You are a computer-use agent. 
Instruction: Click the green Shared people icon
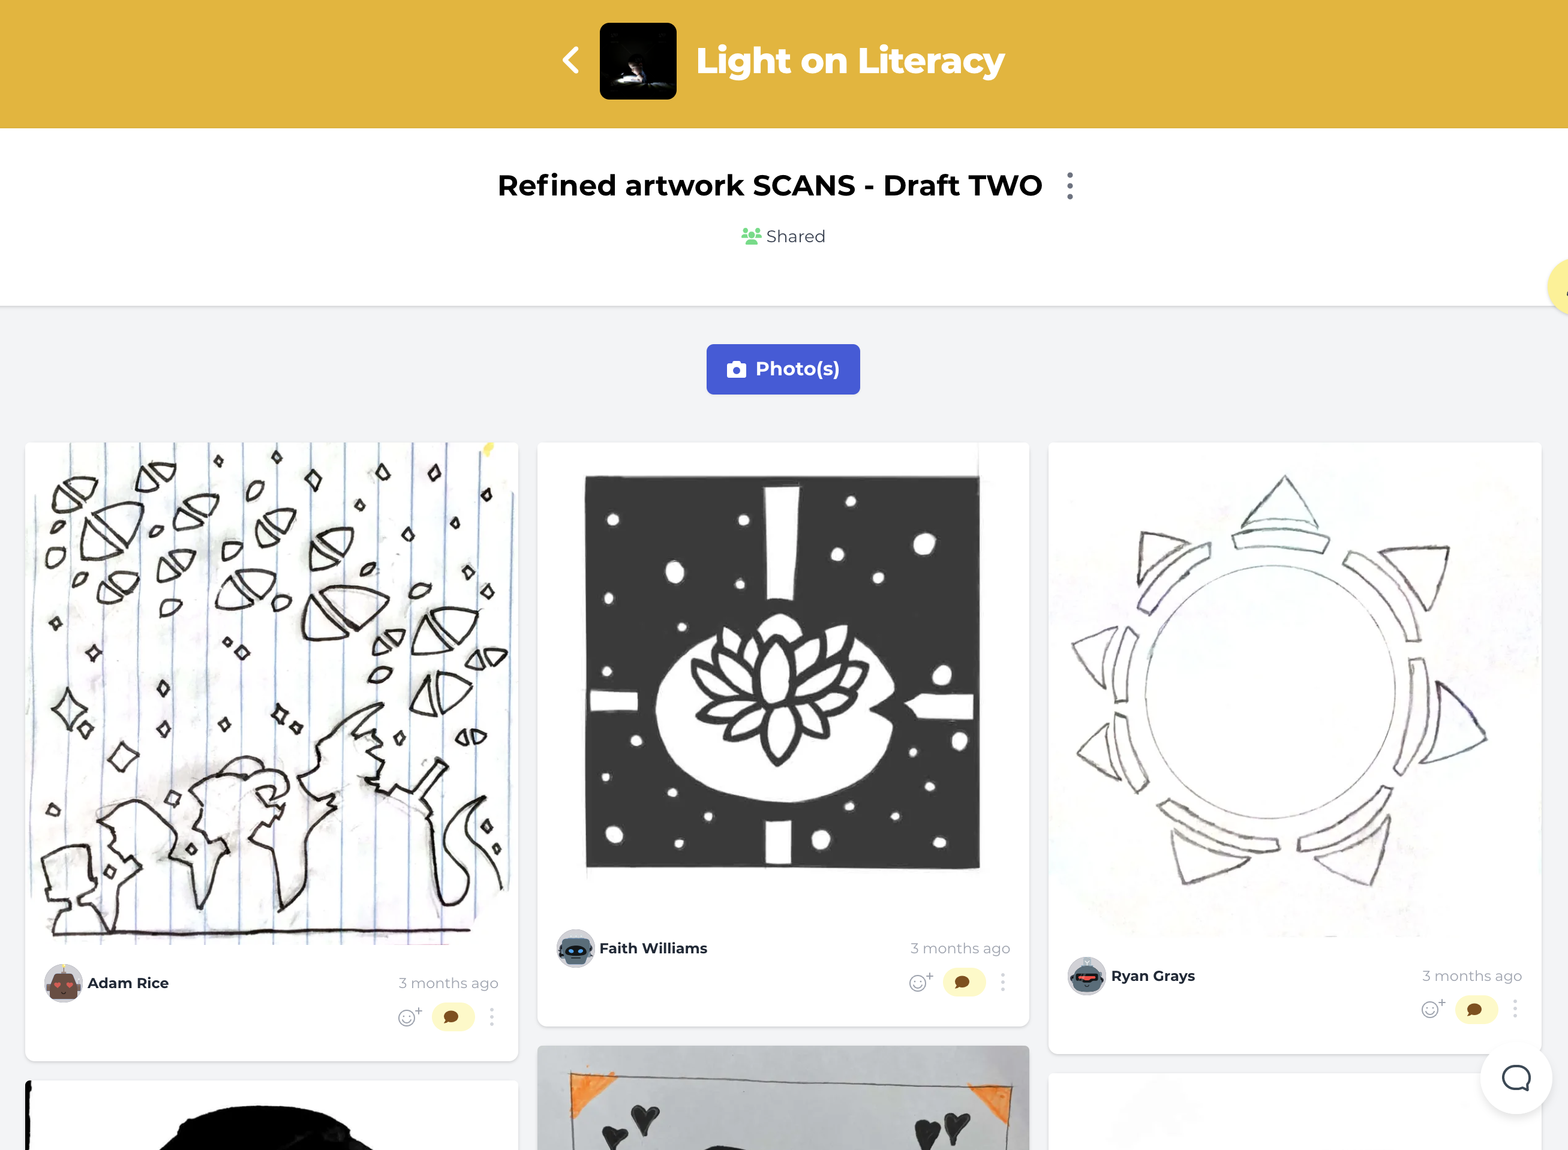point(750,236)
